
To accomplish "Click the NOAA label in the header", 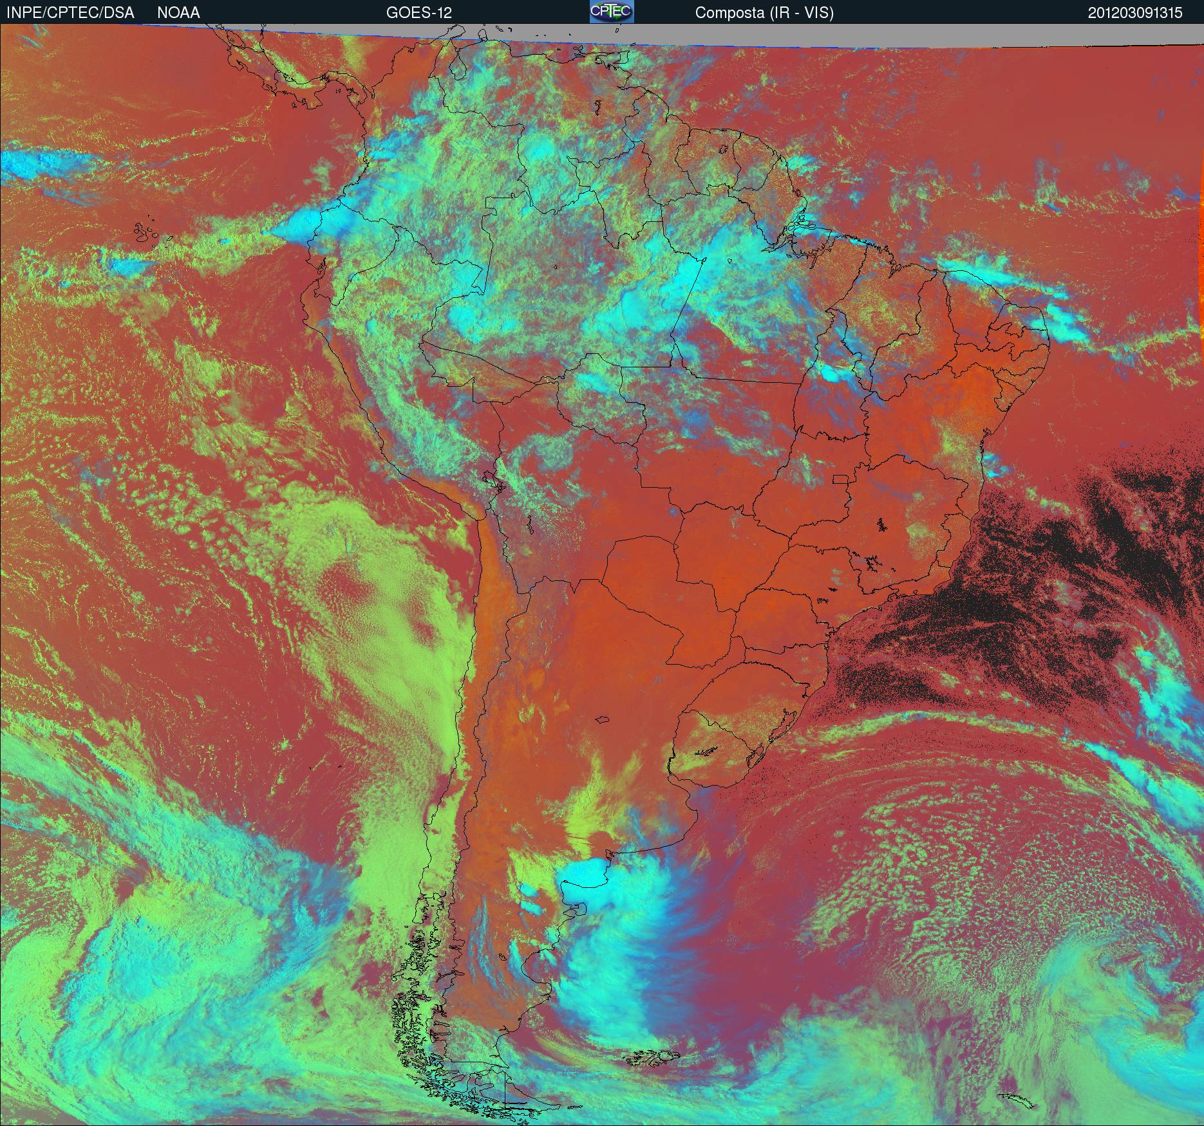I will [x=178, y=13].
